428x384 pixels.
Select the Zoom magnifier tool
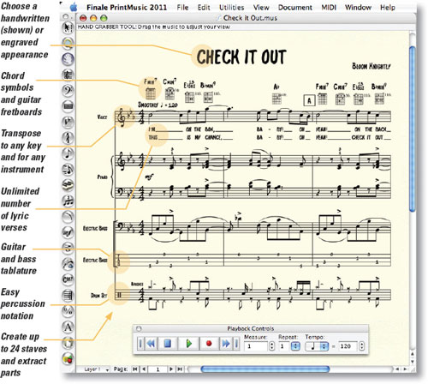pyautogui.click(x=68, y=44)
